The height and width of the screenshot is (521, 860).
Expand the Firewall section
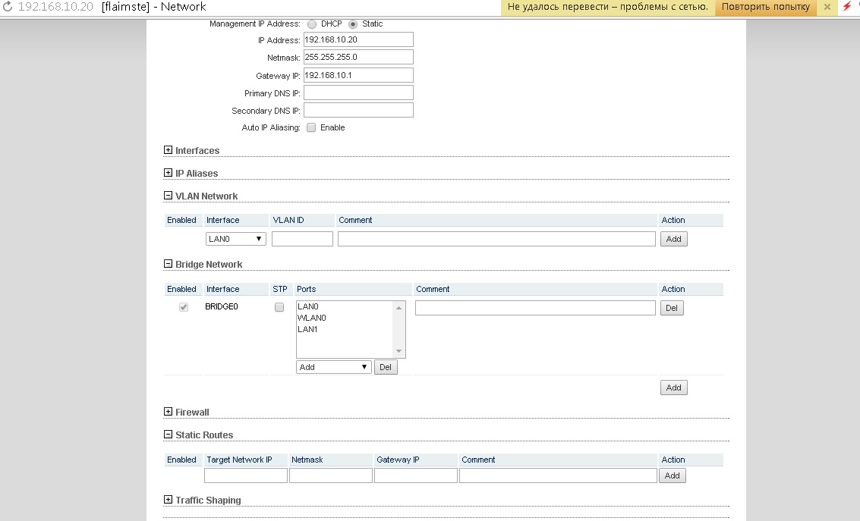169,412
